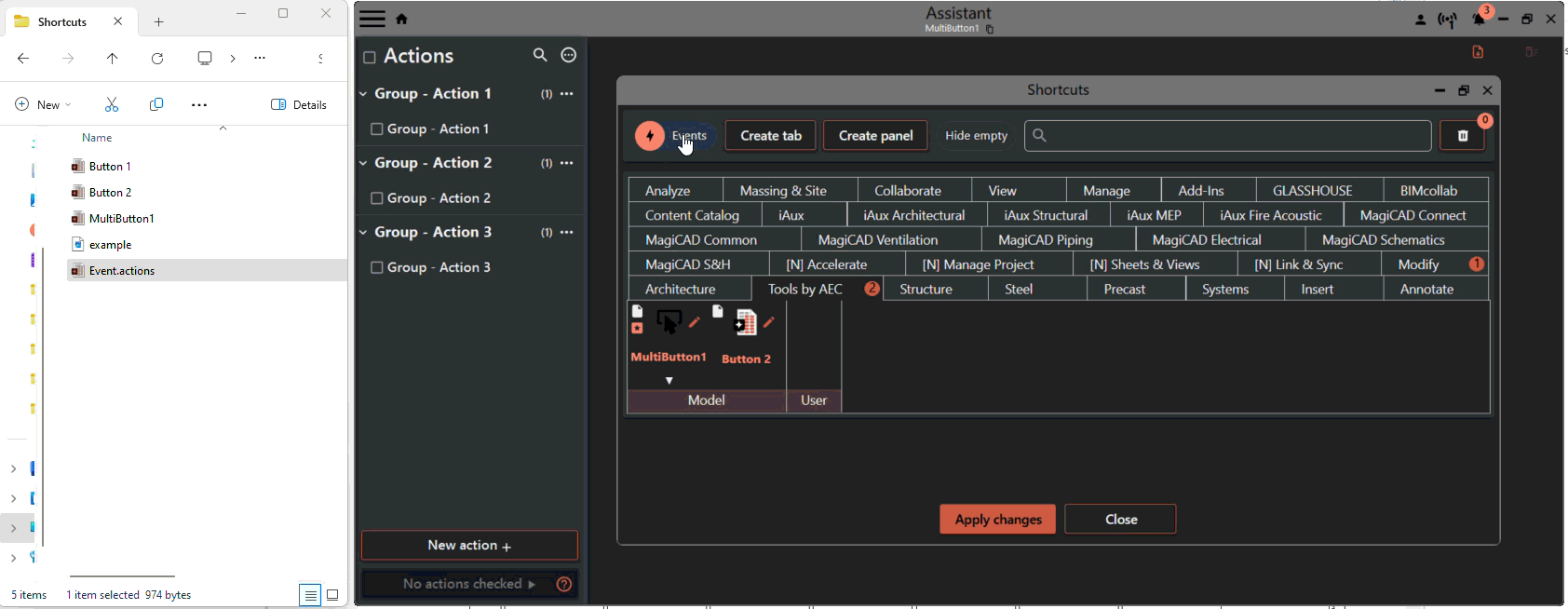Open the notifications bell
Screen dimensions: 1568x609
[1479, 20]
